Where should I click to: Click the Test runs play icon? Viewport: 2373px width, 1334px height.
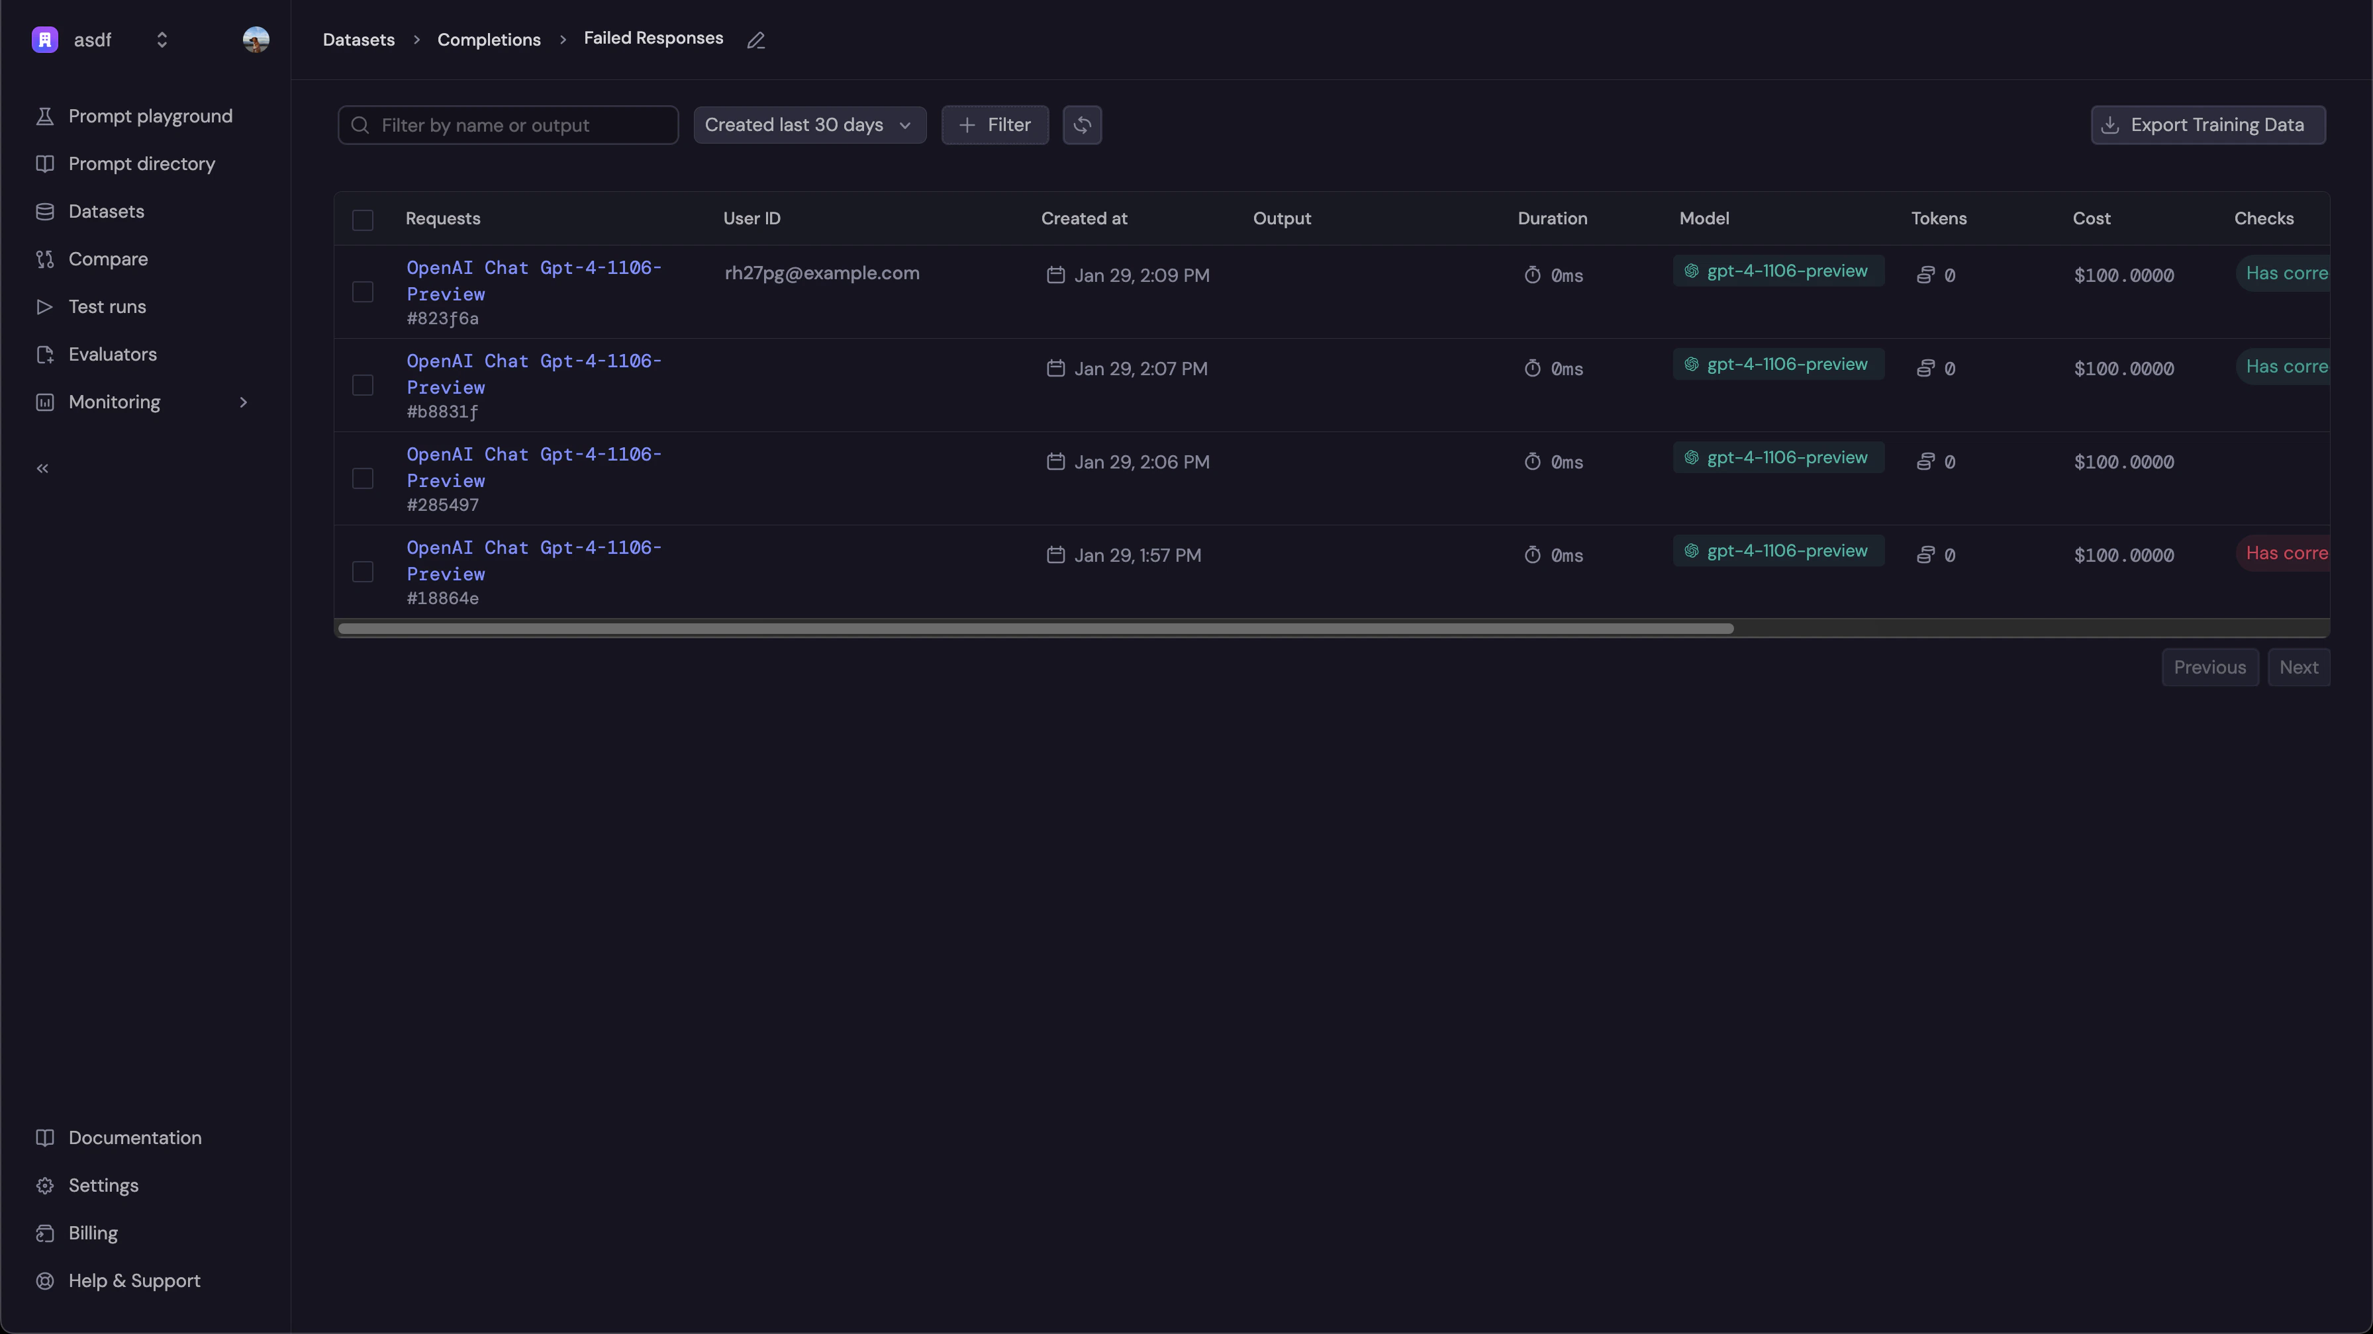pos(44,306)
